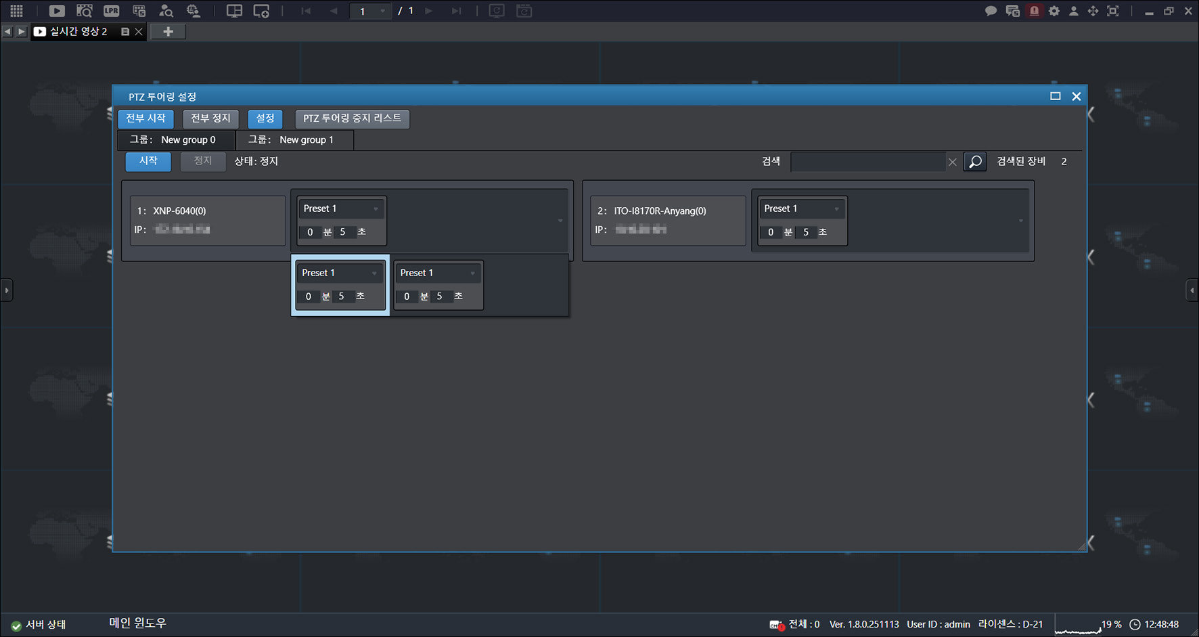The width and height of the screenshot is (1199, 637).
Task: Go to the next page arrow
Action: tap(428, 11)
